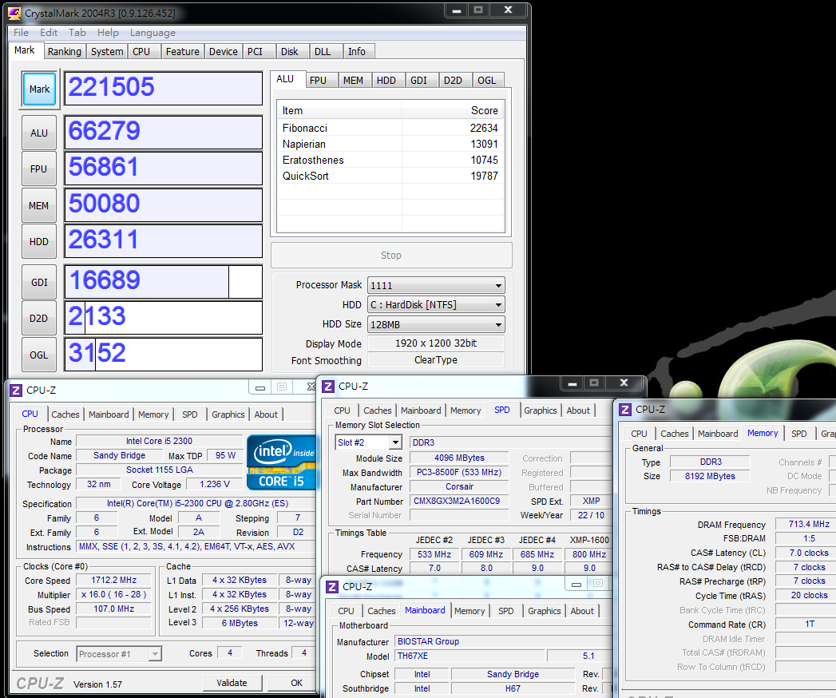The image size is (836, 698).
Task: Open About tab in CPU-Z SPD window
Action: point(578,410)
